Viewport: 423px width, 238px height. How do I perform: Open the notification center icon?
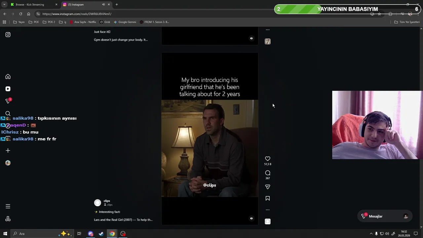click(x=416, y=234)
